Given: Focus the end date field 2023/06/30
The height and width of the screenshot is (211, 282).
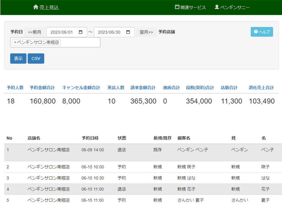Looking at the screenshot, I should (114, 32).
